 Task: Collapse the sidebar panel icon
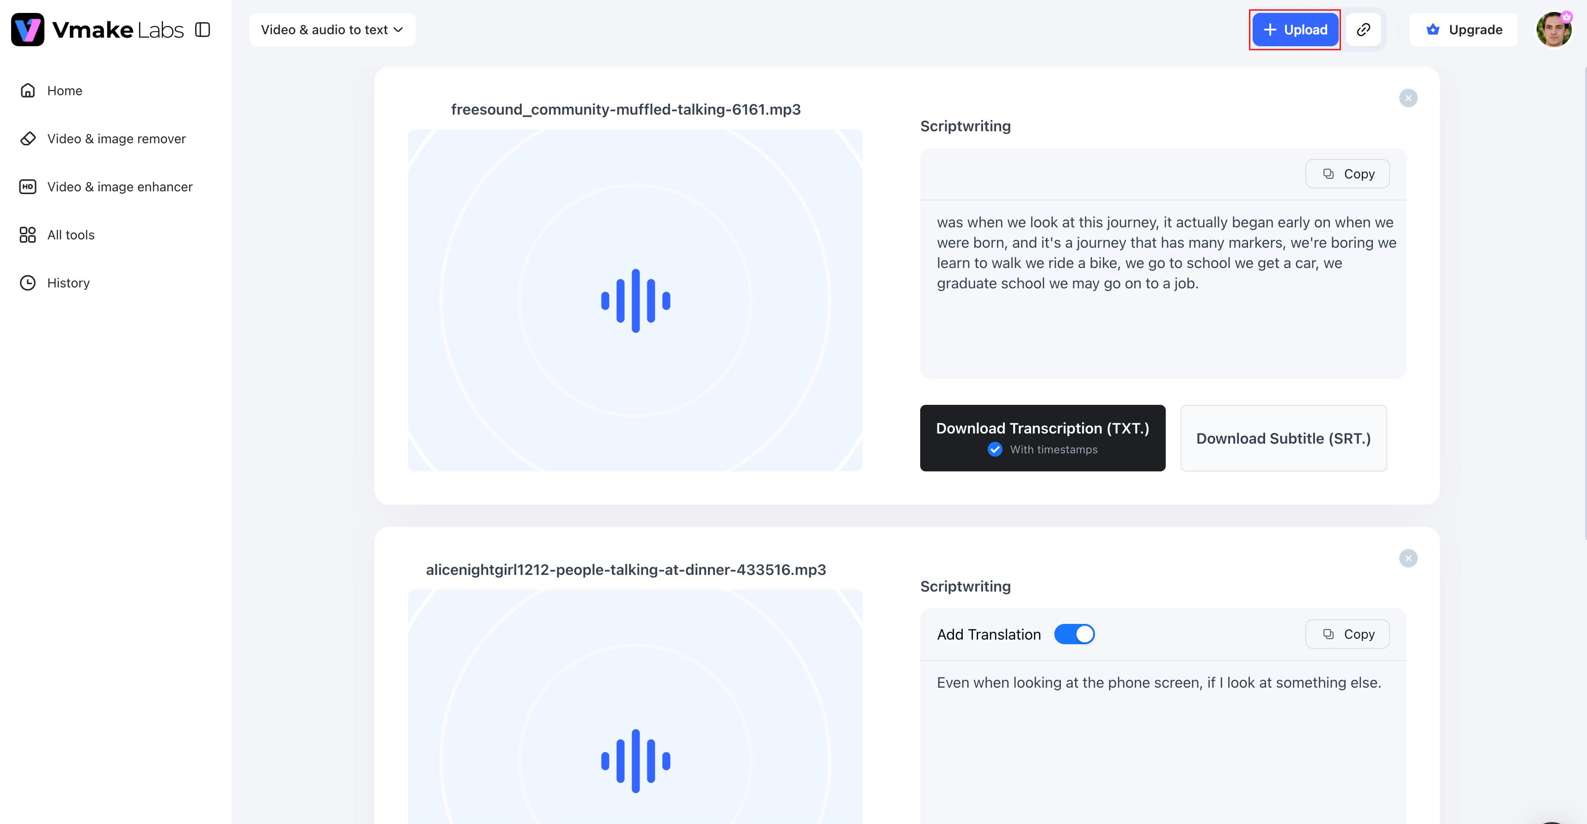[x=203, y=30]
